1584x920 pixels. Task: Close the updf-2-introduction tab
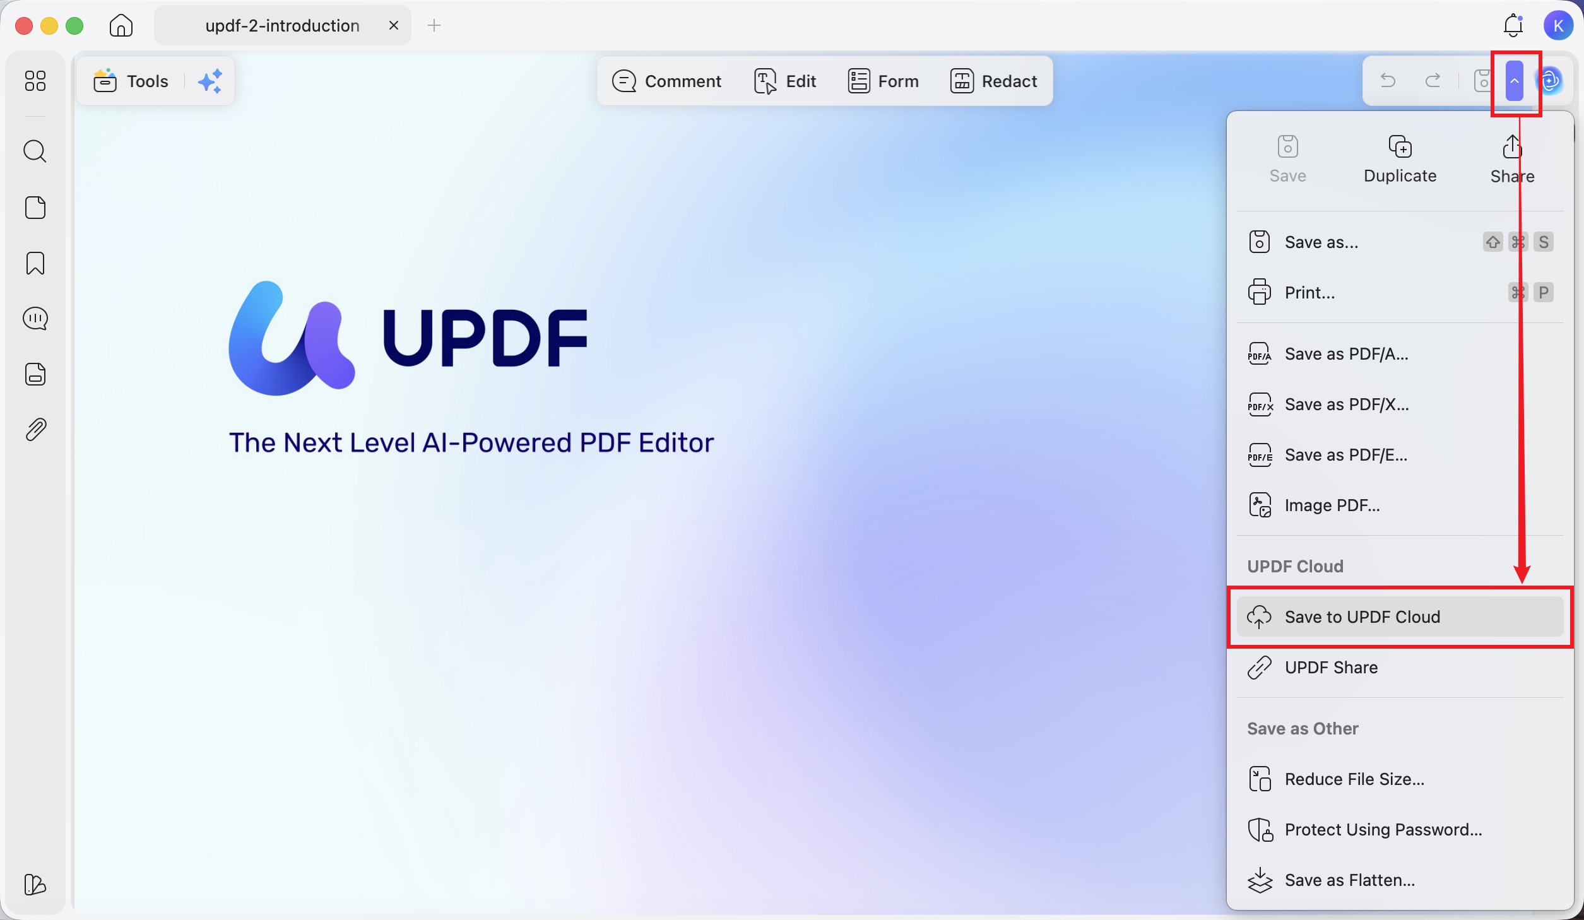(394, 25)
